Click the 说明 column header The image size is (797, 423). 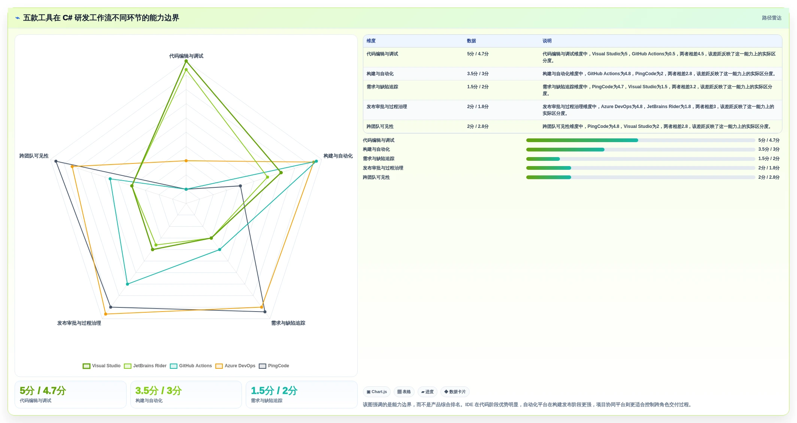point(547,41)
